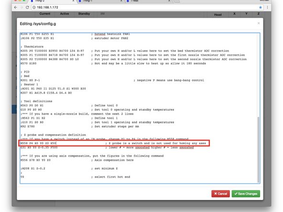Screen dimensions: 283x212
Task: Reload the page with the refresh icon
Action: tap(27, 7)
